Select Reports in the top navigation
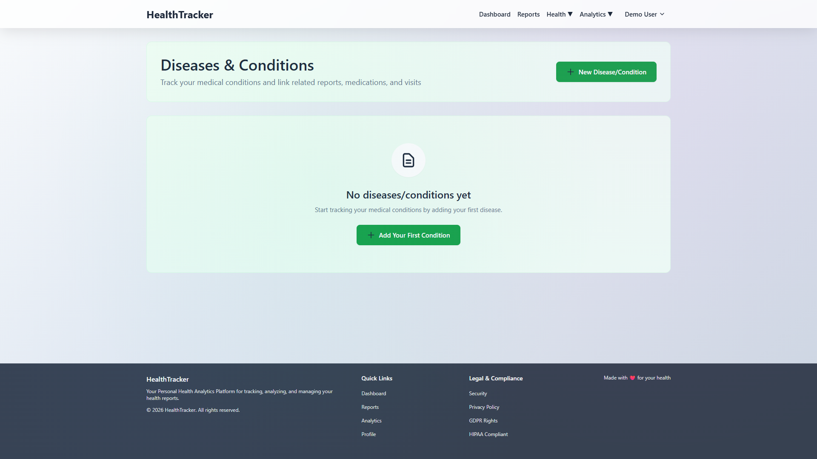This screenshot has height=459, width=817. tap(528, 14)
